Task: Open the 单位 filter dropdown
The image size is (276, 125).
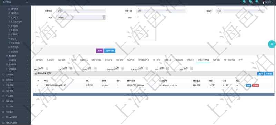Action: click(43, 69)
